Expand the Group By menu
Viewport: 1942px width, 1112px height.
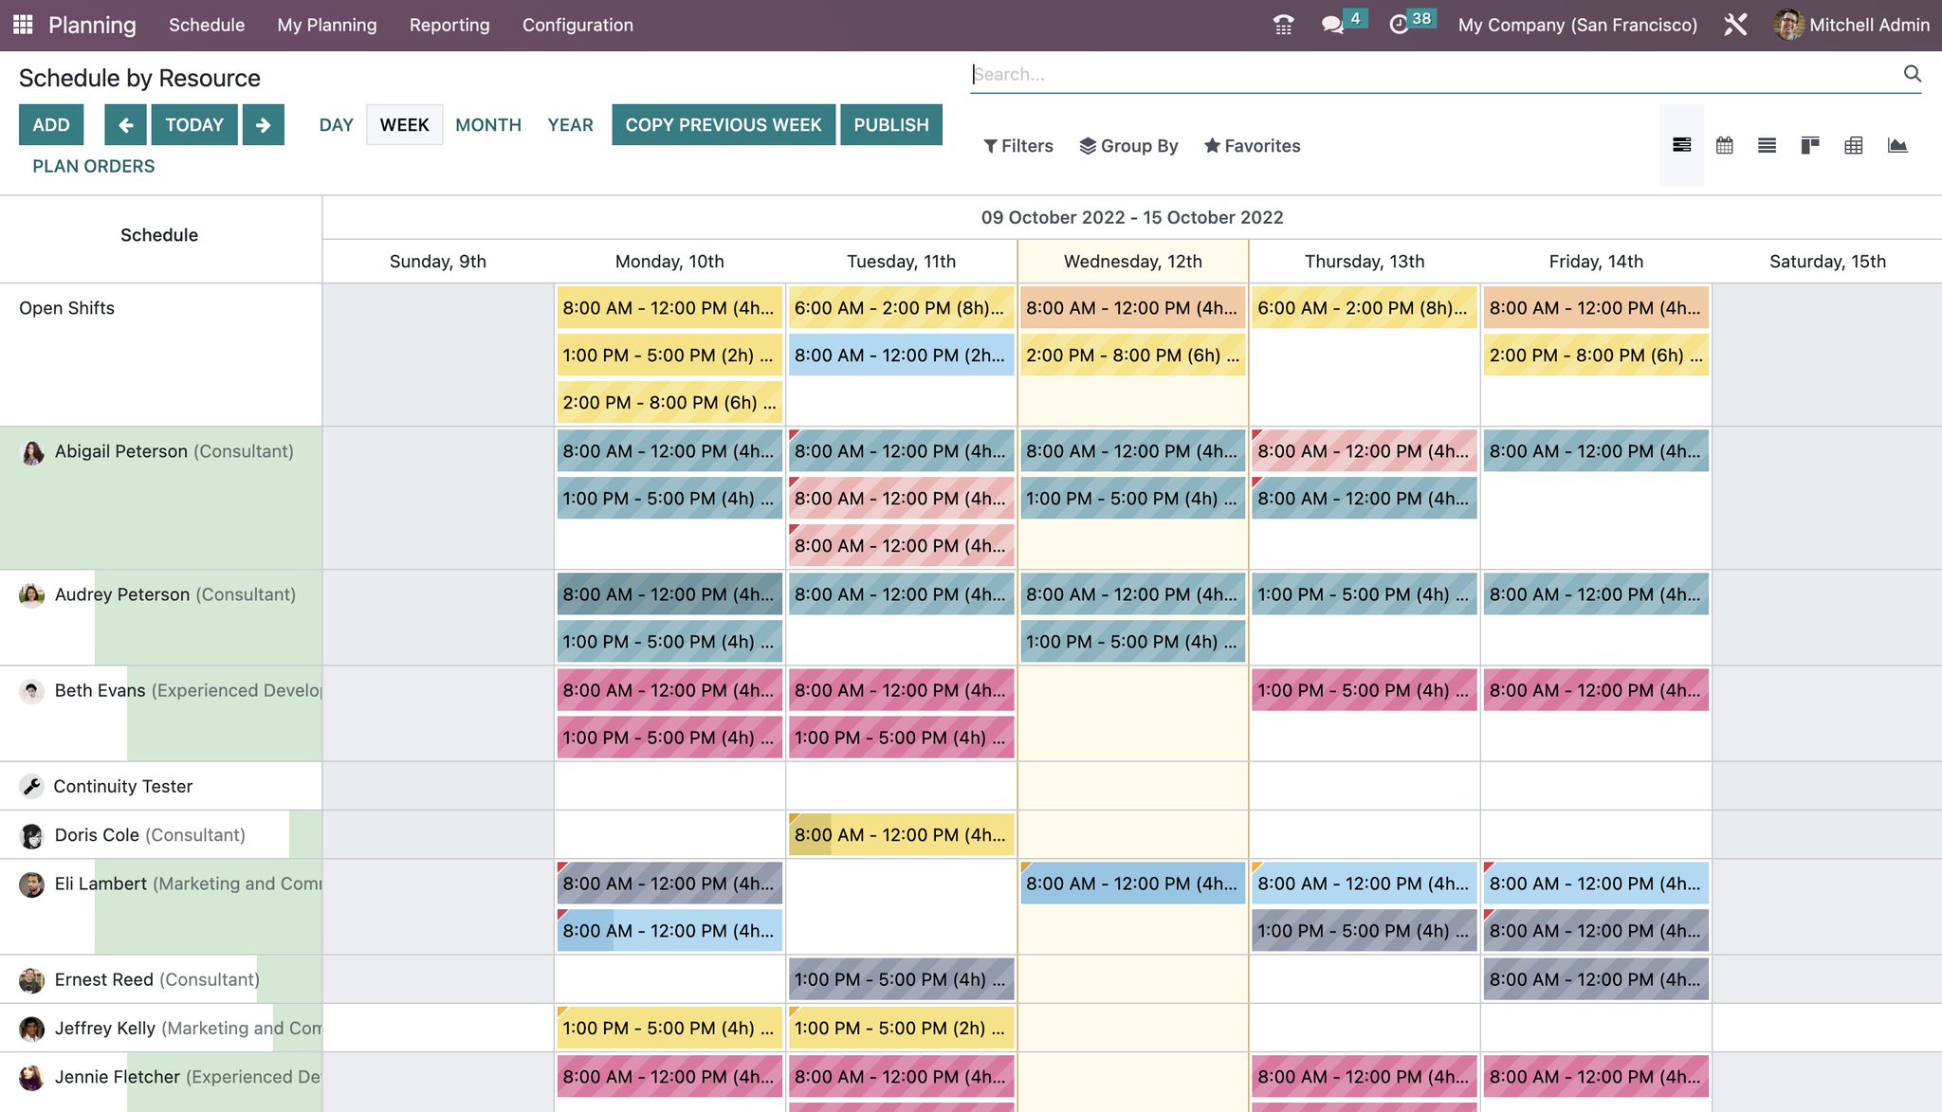tap(1129, 145)
